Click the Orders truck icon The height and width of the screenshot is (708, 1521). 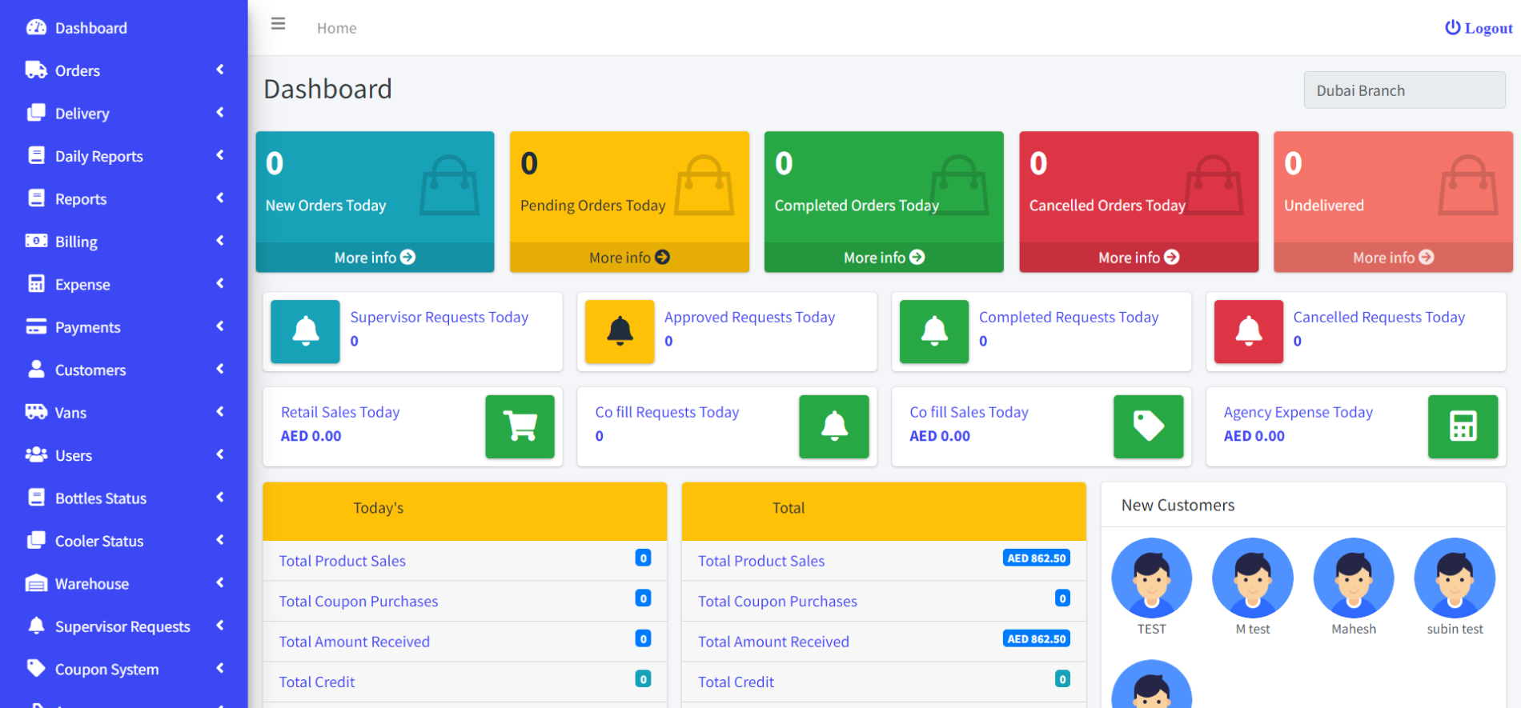coord(36,70)
